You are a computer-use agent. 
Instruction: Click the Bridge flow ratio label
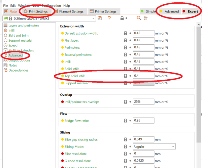pos(76,121)
